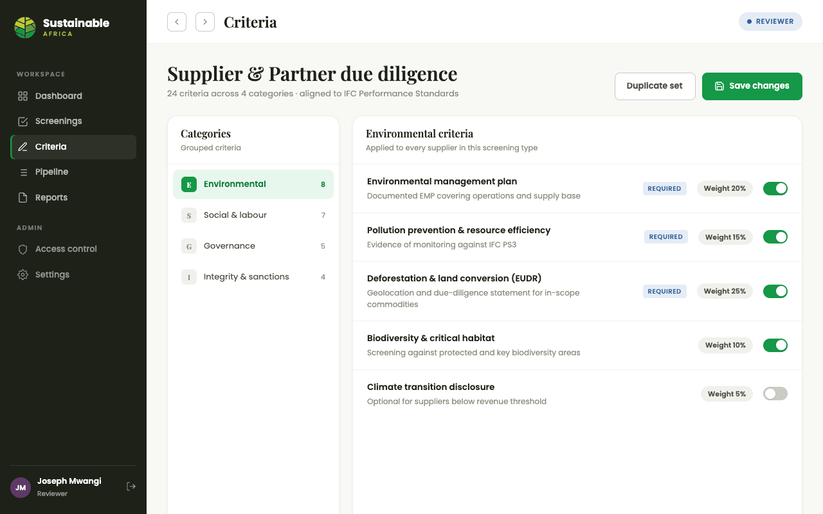Click 'Climate transition disclosure' title
823x514 pixels.
point(431,387)
